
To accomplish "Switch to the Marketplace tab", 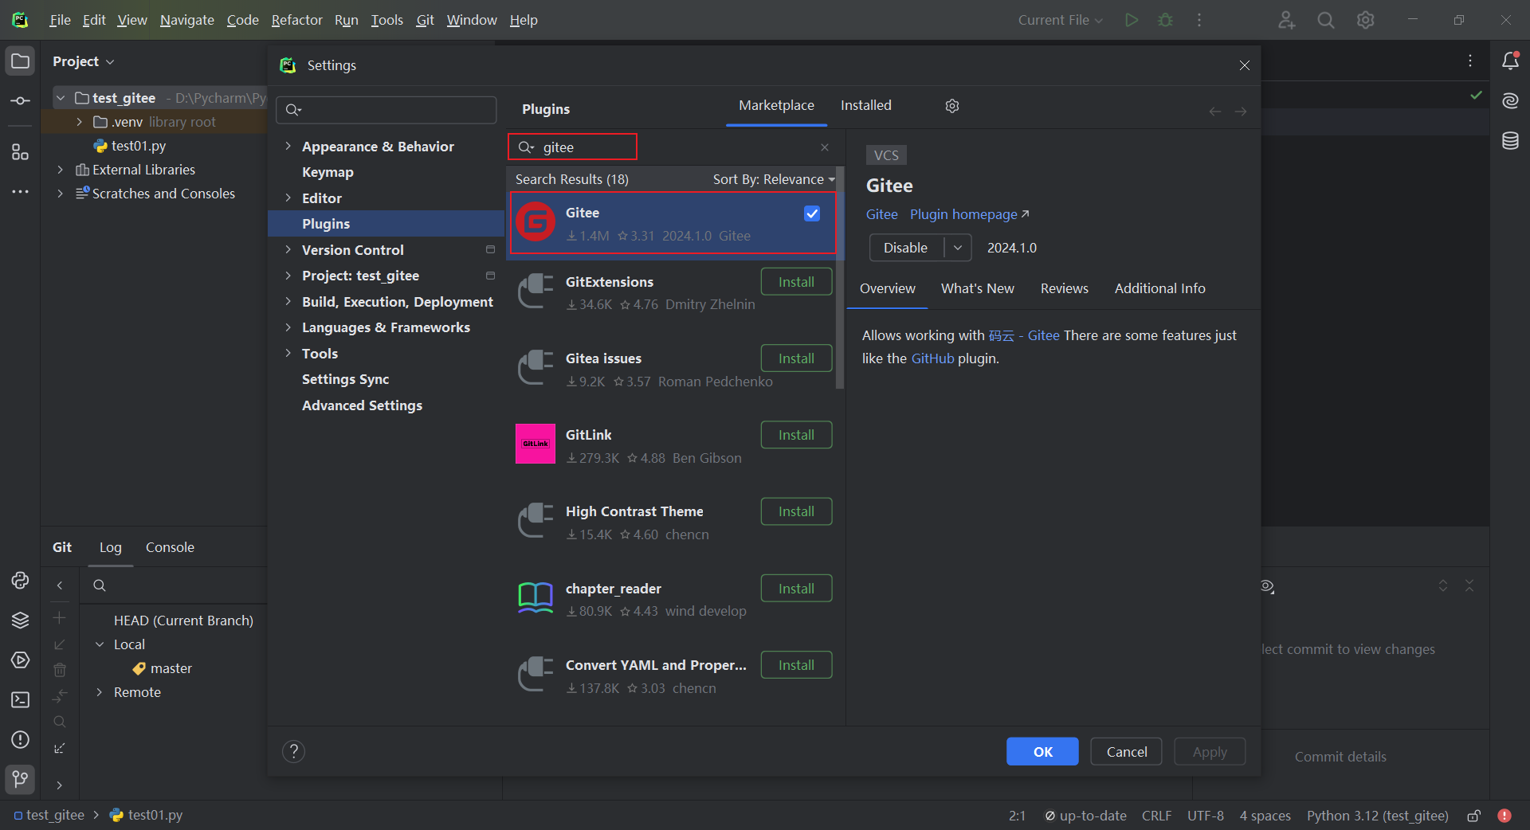I will (776, 105).
